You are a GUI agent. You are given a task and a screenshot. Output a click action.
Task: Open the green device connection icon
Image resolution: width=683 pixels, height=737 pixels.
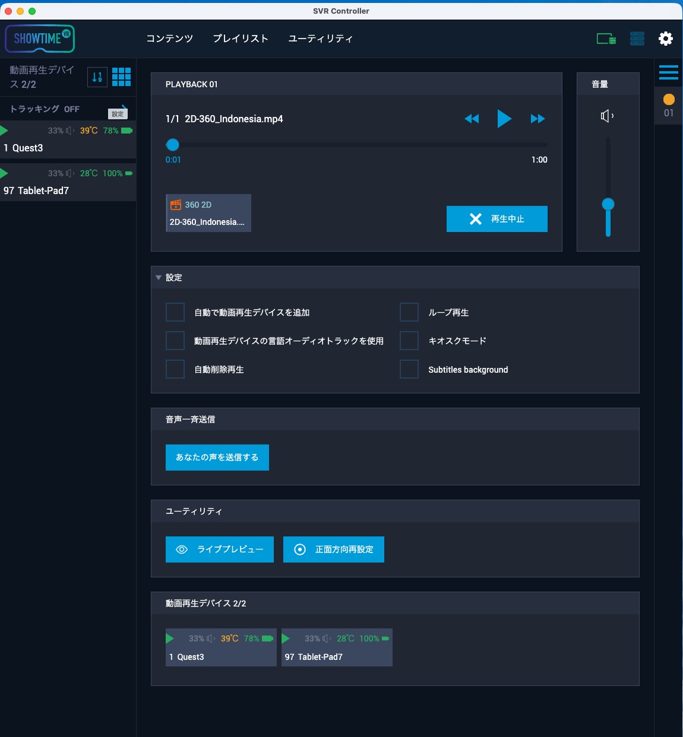[x=606, y=39]
